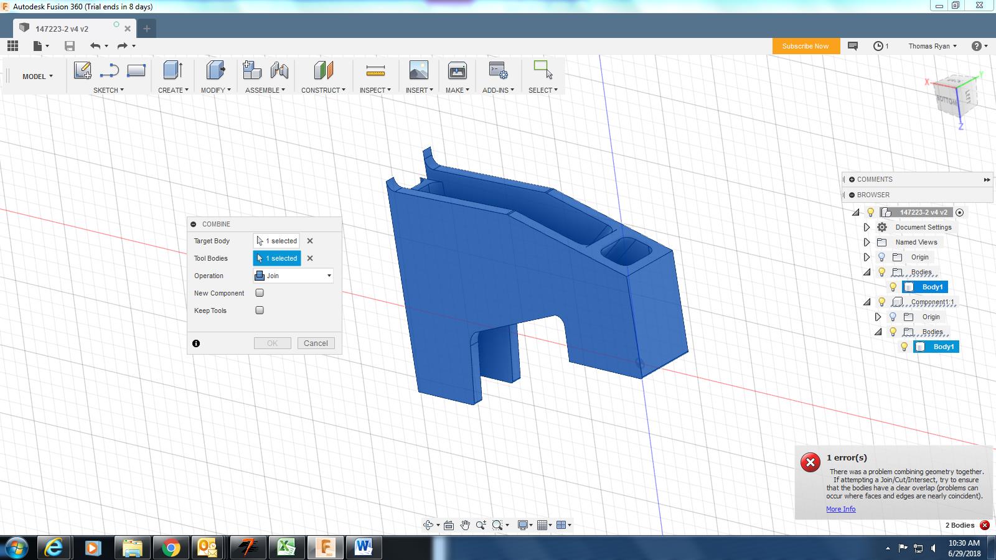
Task: Open Google Chrome from the taskbar
Action: tap(171, 548)
